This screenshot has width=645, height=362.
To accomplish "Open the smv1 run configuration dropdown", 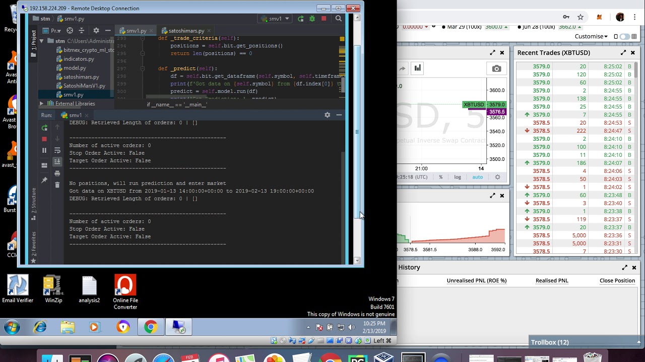I will tap(275, 19).
